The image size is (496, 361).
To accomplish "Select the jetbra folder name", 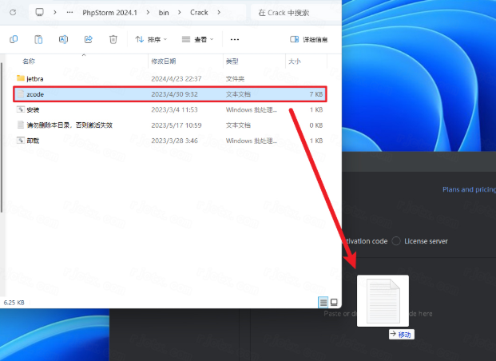I will [35, 78].
